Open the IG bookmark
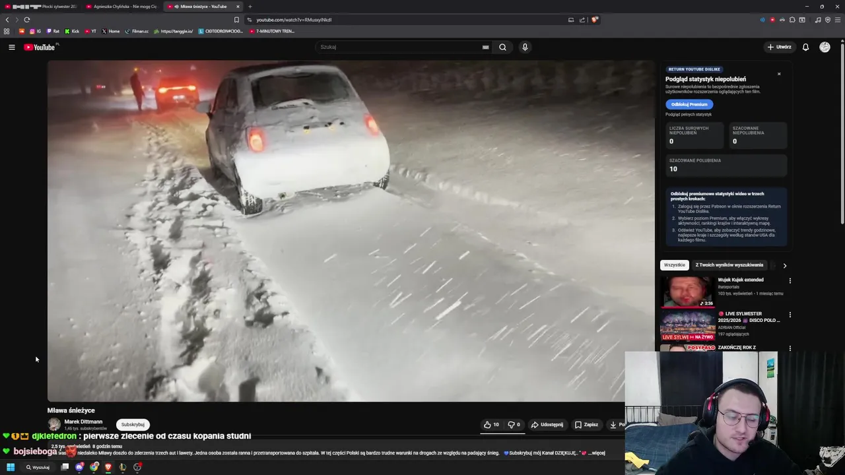The image size is (845, 475). point(35,31)
